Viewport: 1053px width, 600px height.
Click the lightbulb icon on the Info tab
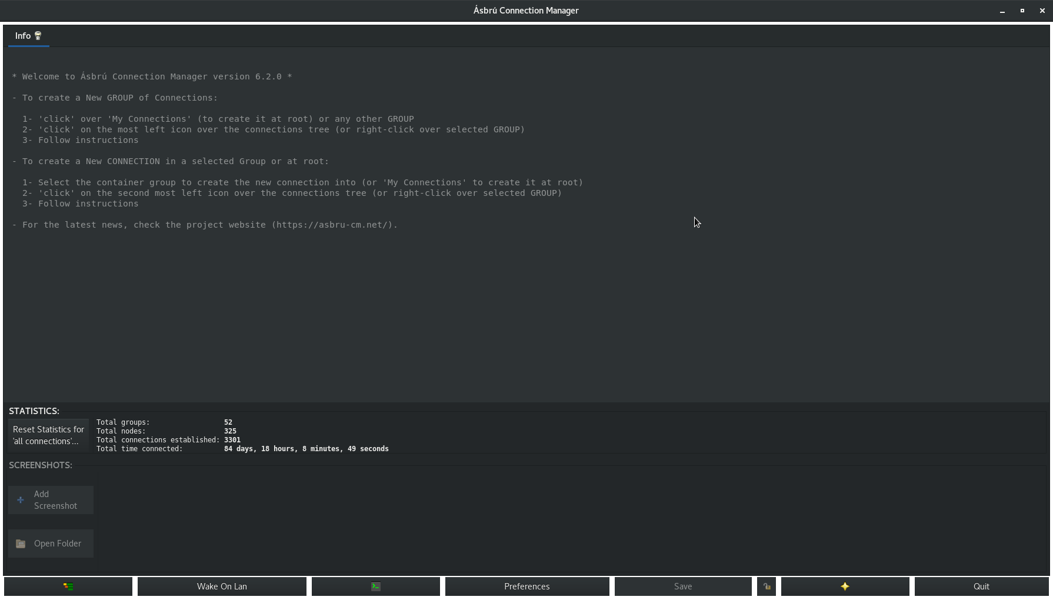38,35
